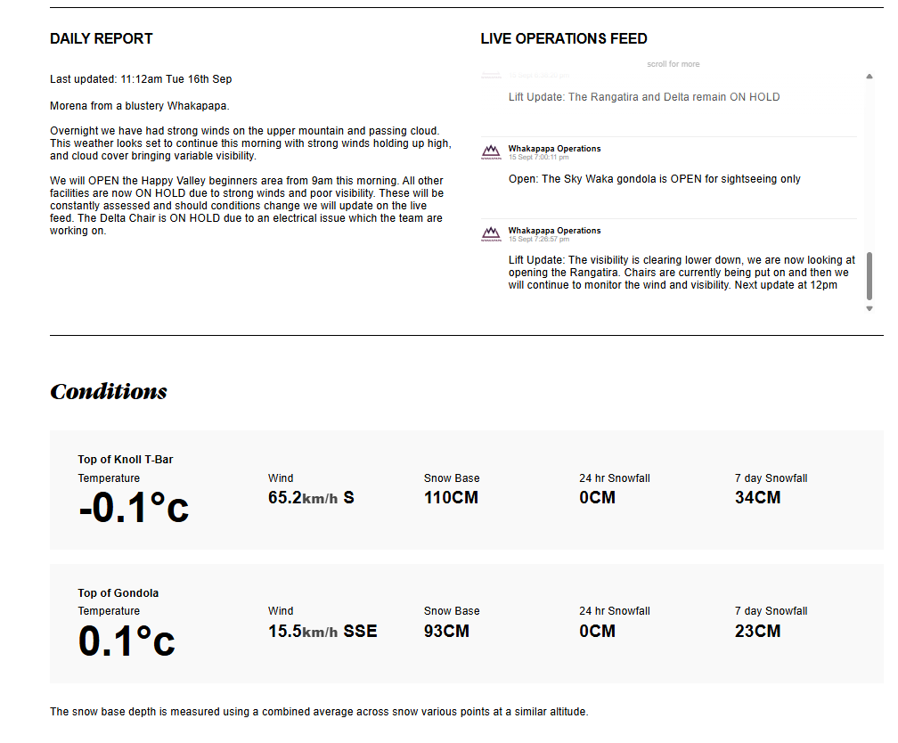Click the snow base depth measurement footnote

pos(319,712)
